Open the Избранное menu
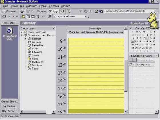Viewport: 160px width, 120px height. pyautogui.click(x=31, y=6)
